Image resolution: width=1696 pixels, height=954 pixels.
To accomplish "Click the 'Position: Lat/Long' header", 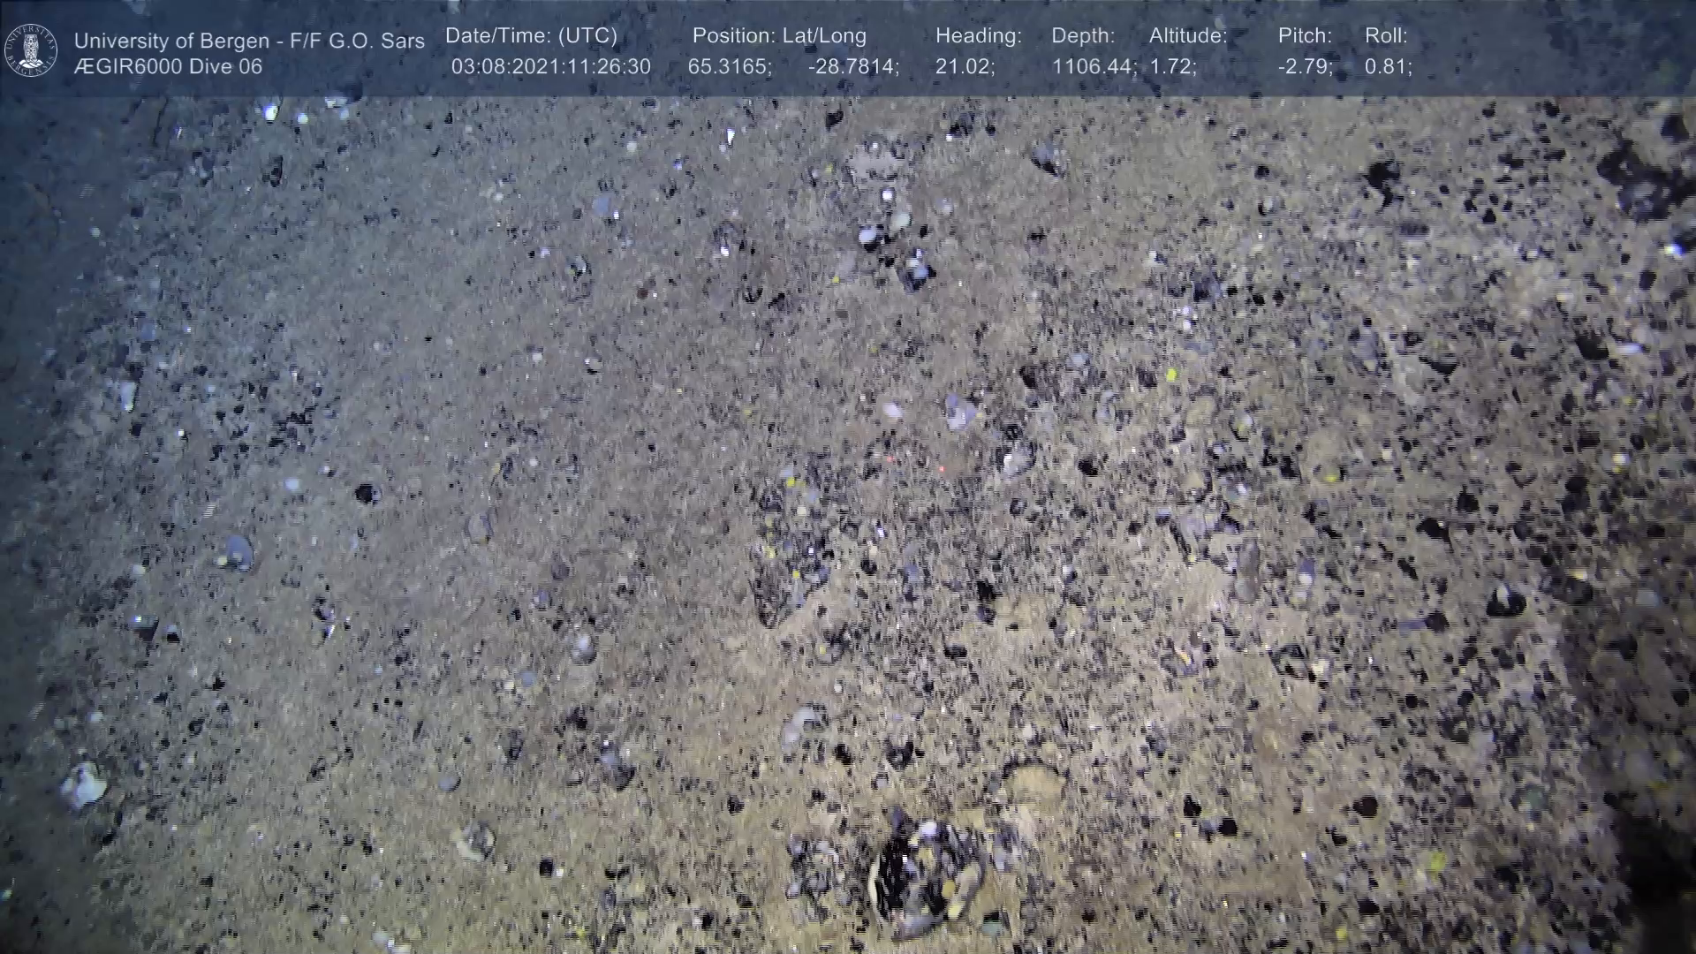I will [778, 36].
